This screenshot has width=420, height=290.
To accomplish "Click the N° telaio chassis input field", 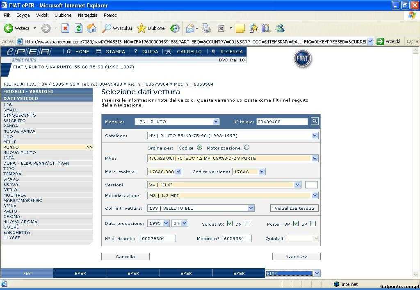I will coord(282,122).
